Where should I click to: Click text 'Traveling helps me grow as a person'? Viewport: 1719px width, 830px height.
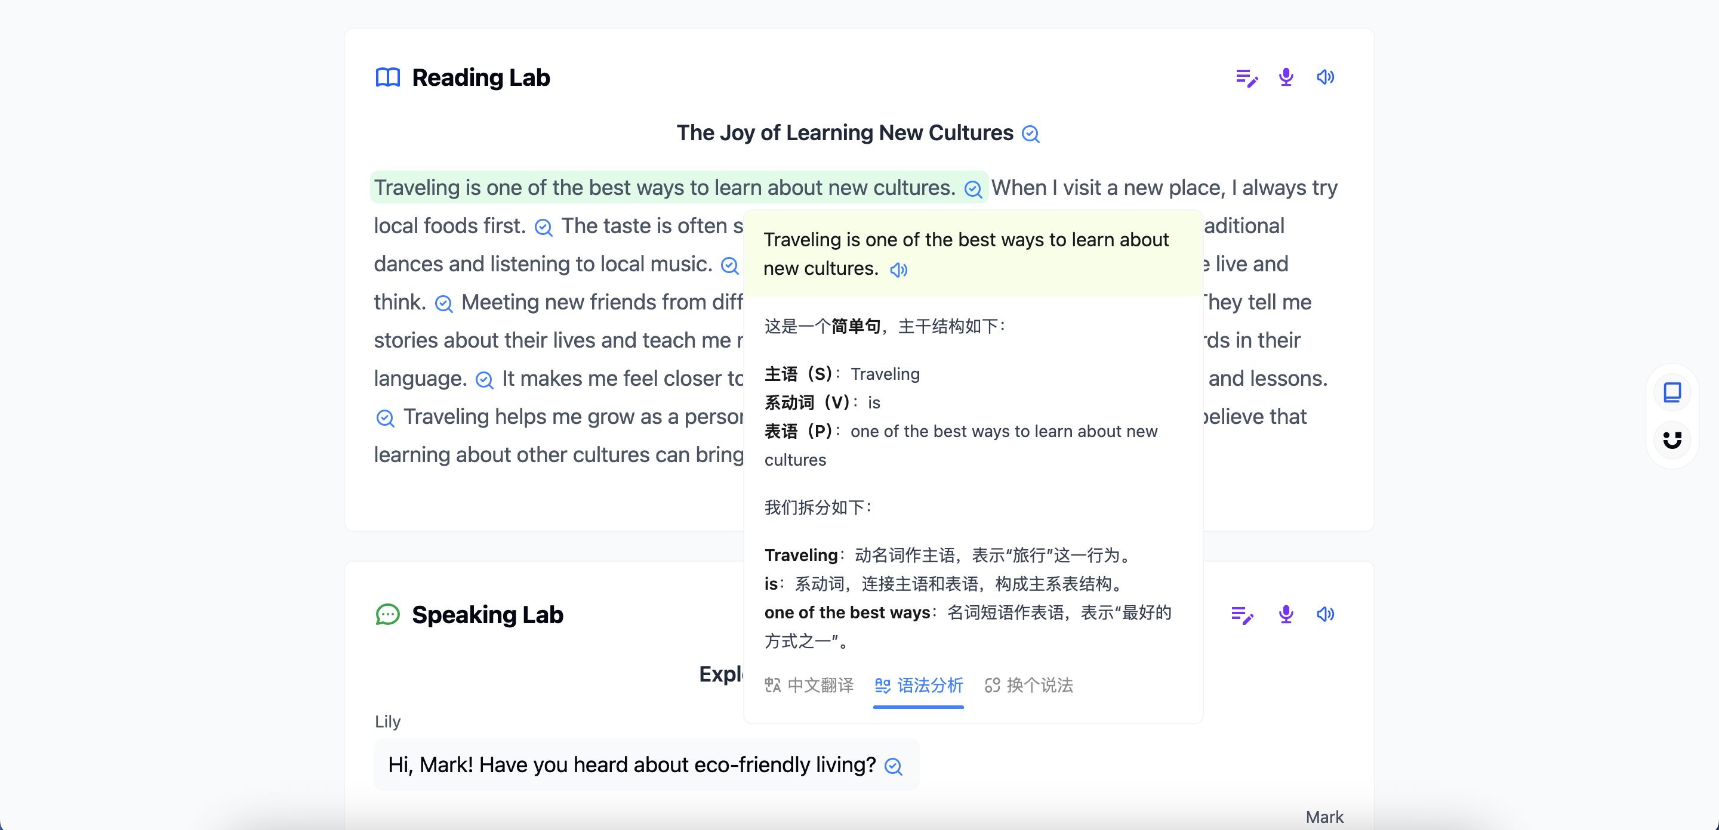[x=572, y=417]
